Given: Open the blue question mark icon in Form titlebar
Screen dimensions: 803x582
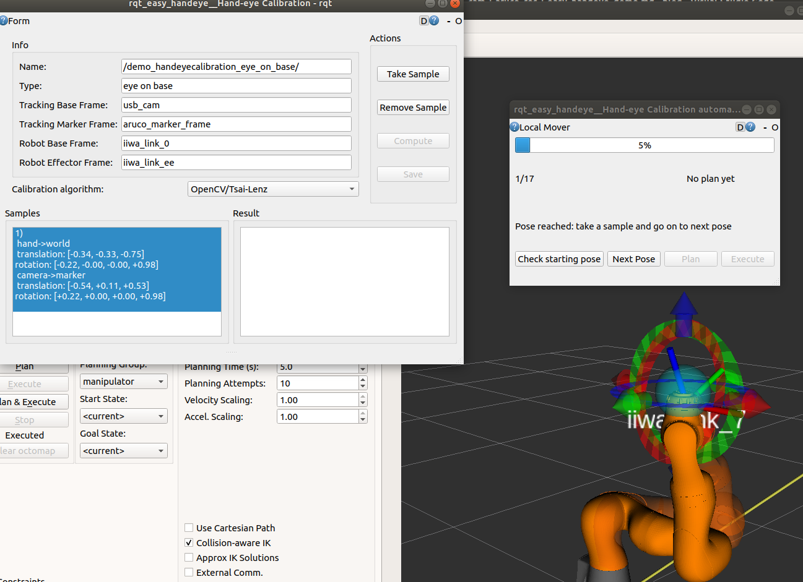Looking at the screenshot, I should [x=434, y=20].
